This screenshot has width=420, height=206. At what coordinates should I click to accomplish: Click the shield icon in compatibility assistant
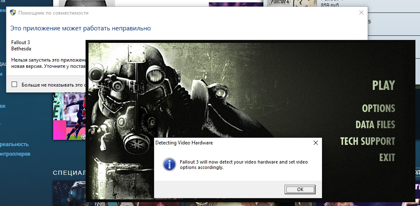point(12,12)
